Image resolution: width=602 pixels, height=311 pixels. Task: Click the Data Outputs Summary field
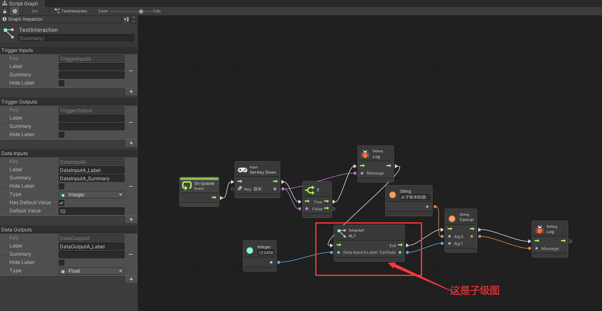91,254
